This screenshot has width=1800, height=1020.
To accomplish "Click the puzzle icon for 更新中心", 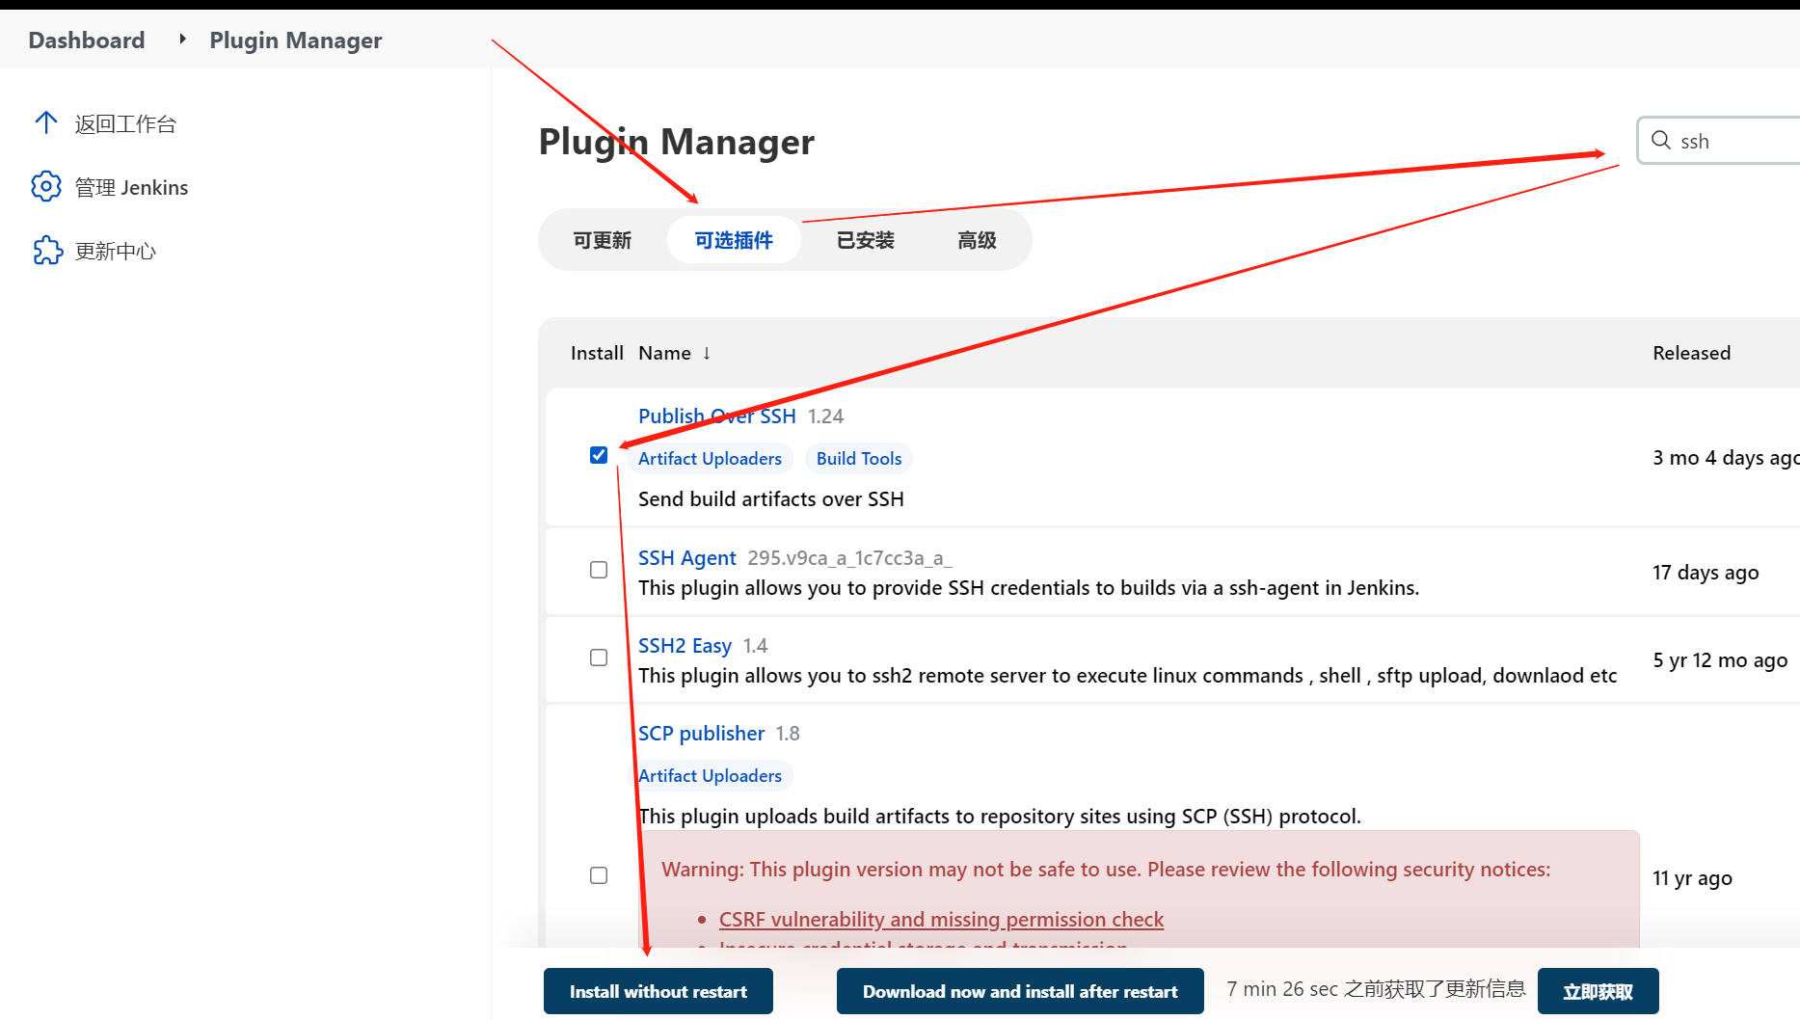I will 46,251.
